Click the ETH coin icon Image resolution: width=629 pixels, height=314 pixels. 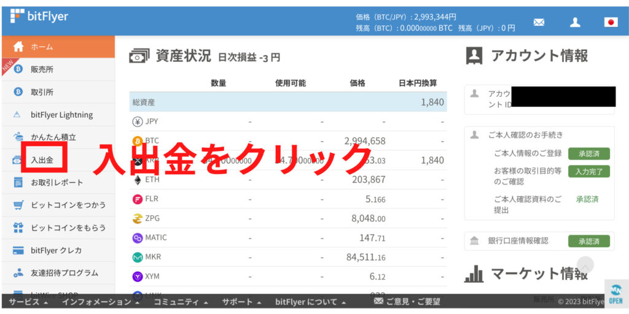pos(138,180)
